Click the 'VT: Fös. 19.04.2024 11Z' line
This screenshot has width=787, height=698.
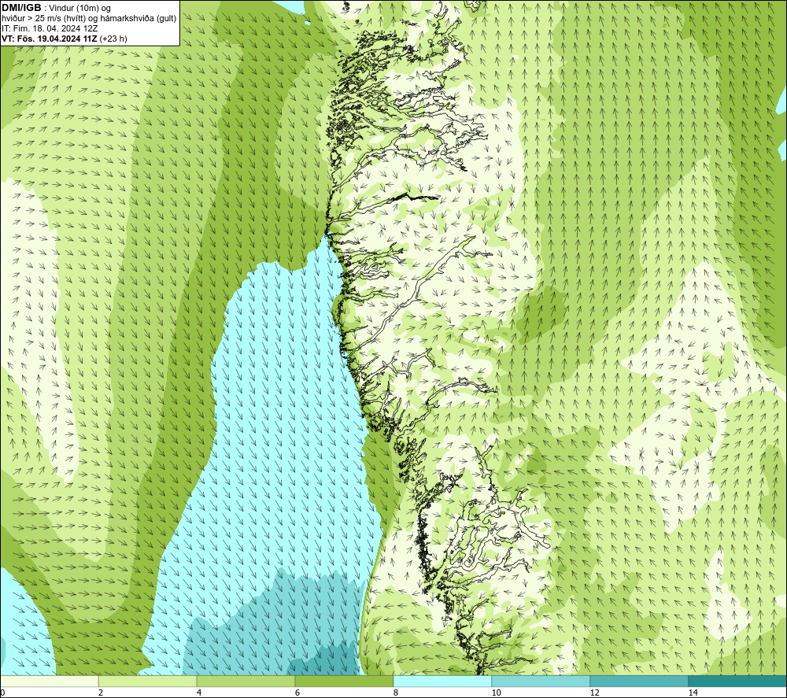pos(65,39)
